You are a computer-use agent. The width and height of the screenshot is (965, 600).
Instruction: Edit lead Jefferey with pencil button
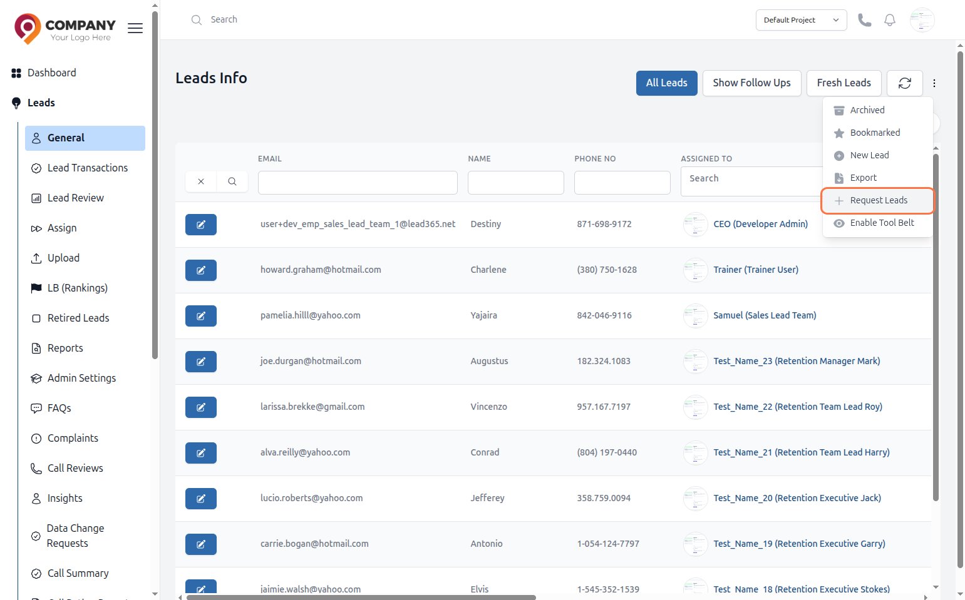[201, 499]
